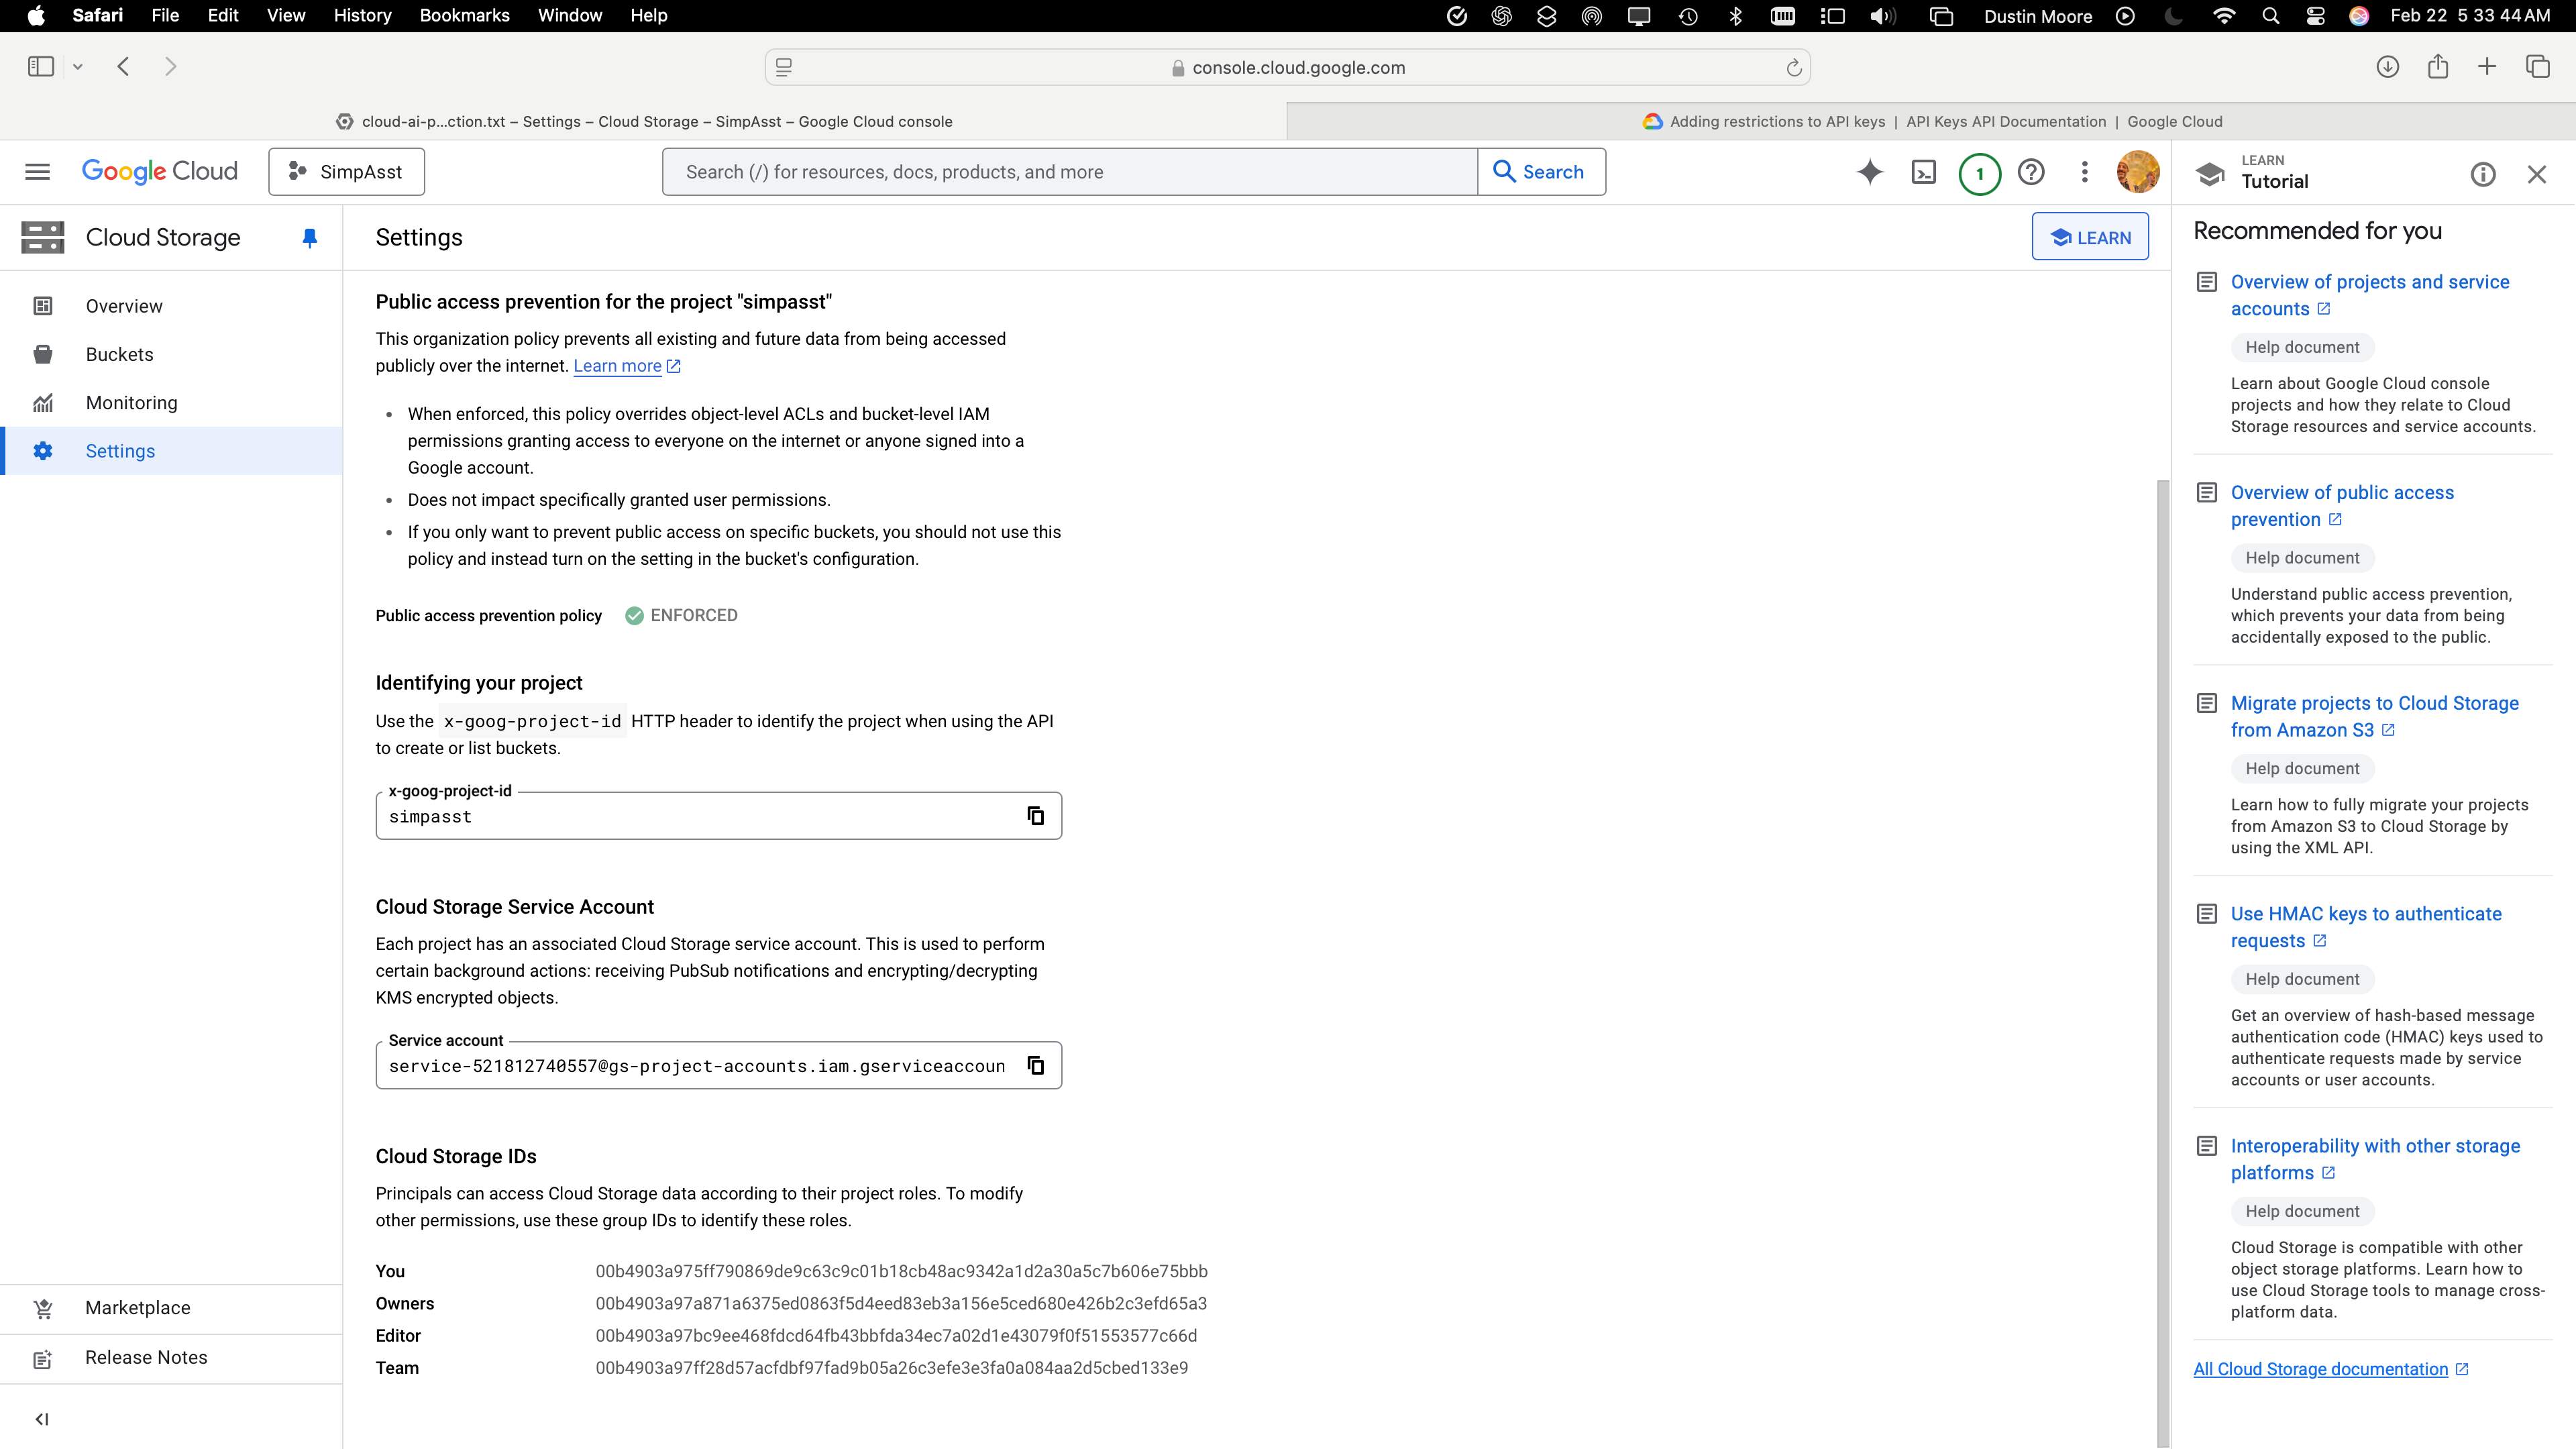Copy the service account email

tap(1035, 1065)
